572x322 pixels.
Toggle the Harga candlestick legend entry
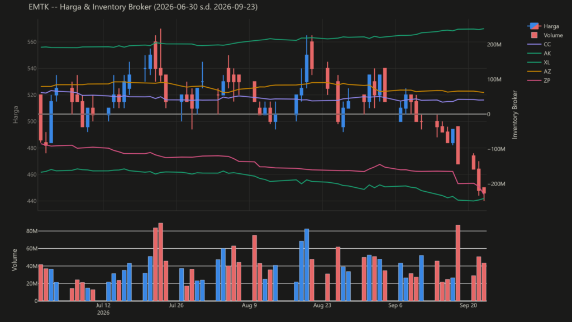(x=543, y=26)
